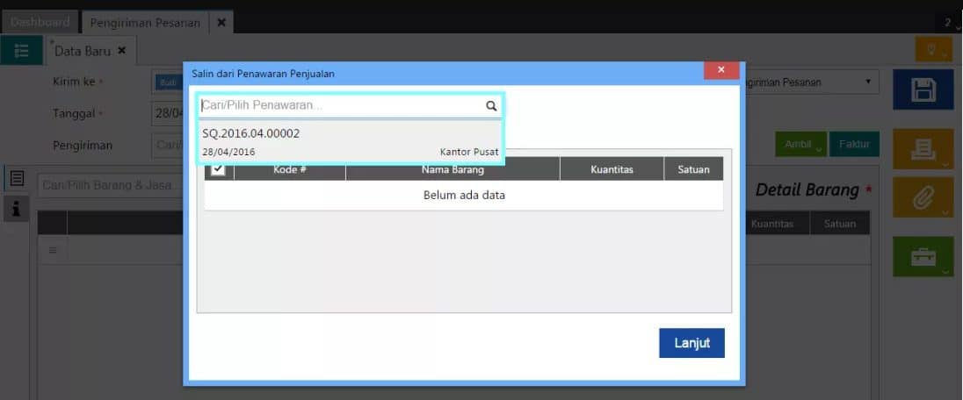The height and width of the screenshot is (400, 963).
Task: Close the Salin dari Penawaran Penjualan dialog
Action: click(721, 70)
